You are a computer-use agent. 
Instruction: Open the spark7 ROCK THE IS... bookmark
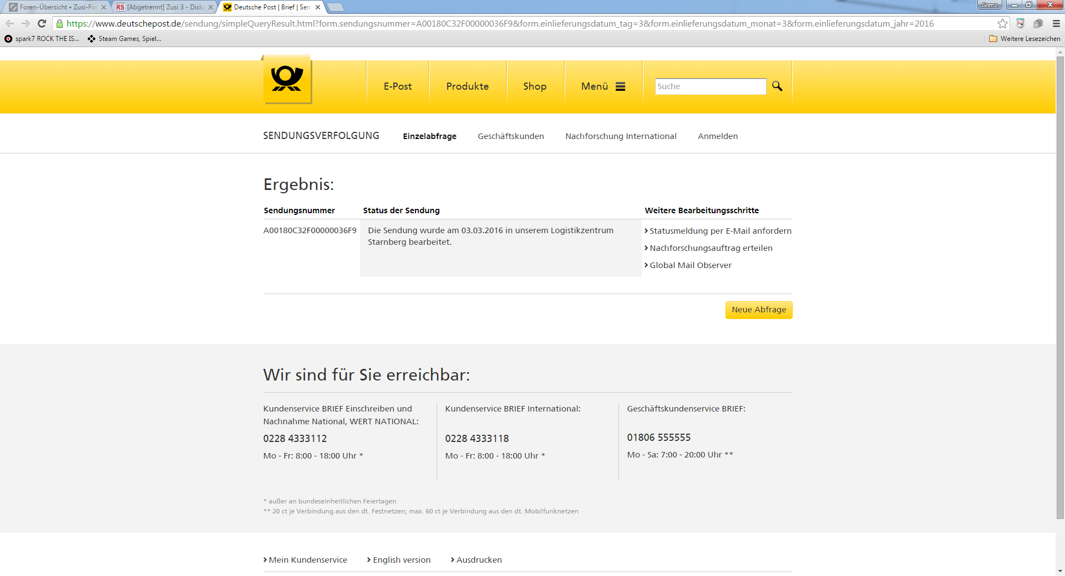42,39
